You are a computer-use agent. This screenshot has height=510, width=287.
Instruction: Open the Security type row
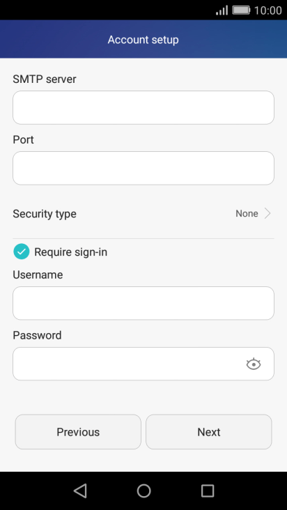(143, 214)
